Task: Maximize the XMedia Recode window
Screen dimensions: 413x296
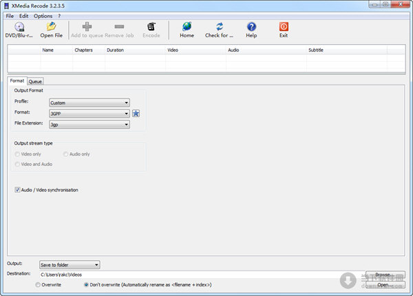Action: [385, 5]
